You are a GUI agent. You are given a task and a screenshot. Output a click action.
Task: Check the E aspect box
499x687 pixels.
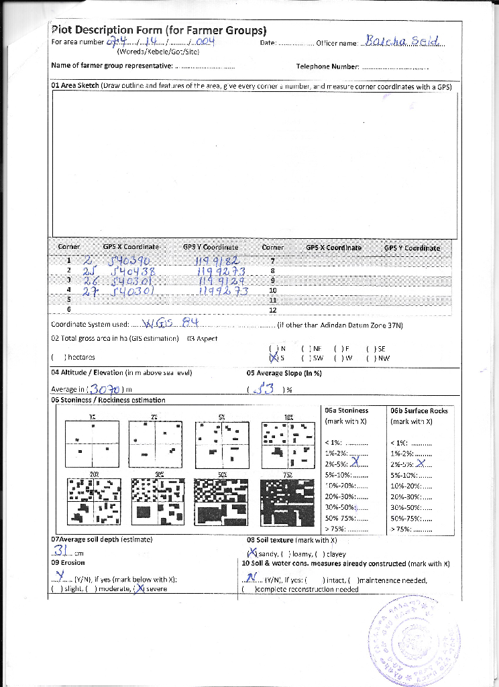339,349
